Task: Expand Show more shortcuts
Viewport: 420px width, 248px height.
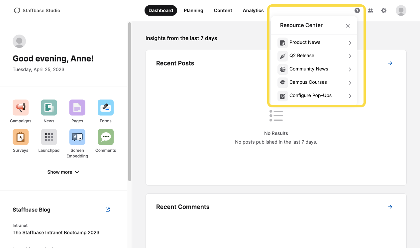Action: point(63,172)
